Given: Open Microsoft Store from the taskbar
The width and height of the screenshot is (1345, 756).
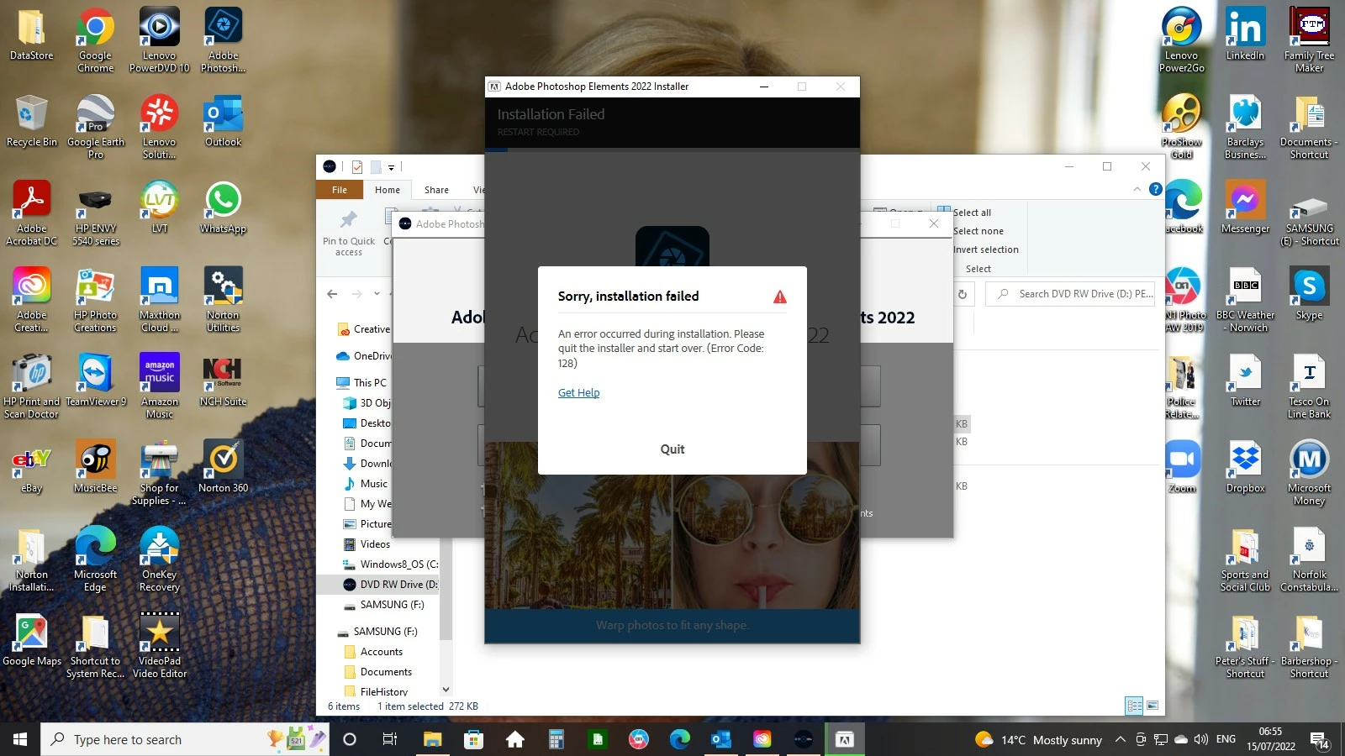Looking at the screenshot, I should point(474,739).
